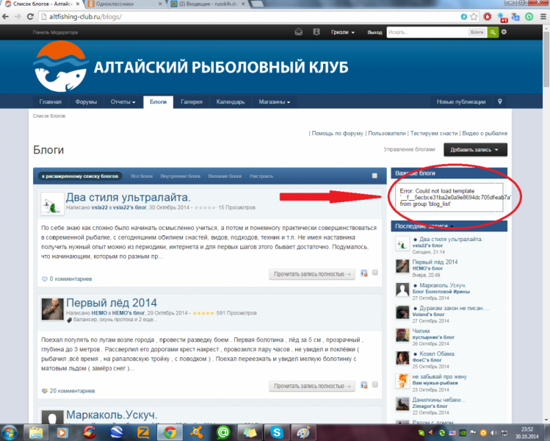Read full entry of Первый лёд 2014

[x=312, y=386]
